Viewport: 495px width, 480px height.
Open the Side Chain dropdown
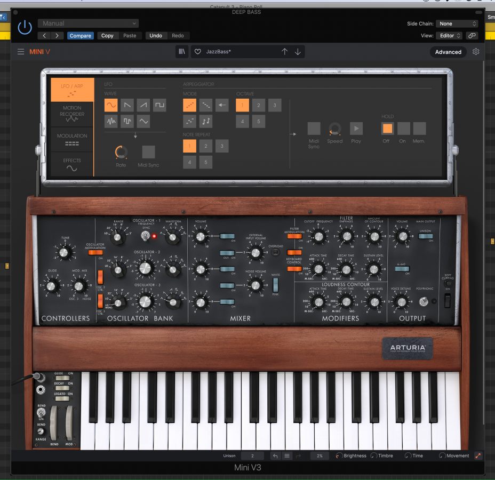pyautogui.click(x=457, y=23)
